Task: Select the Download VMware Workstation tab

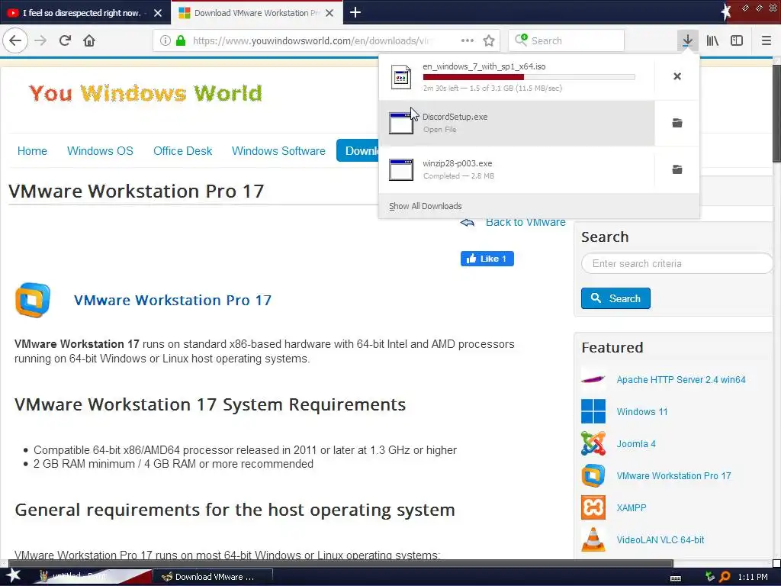Action: coord(256,13)
